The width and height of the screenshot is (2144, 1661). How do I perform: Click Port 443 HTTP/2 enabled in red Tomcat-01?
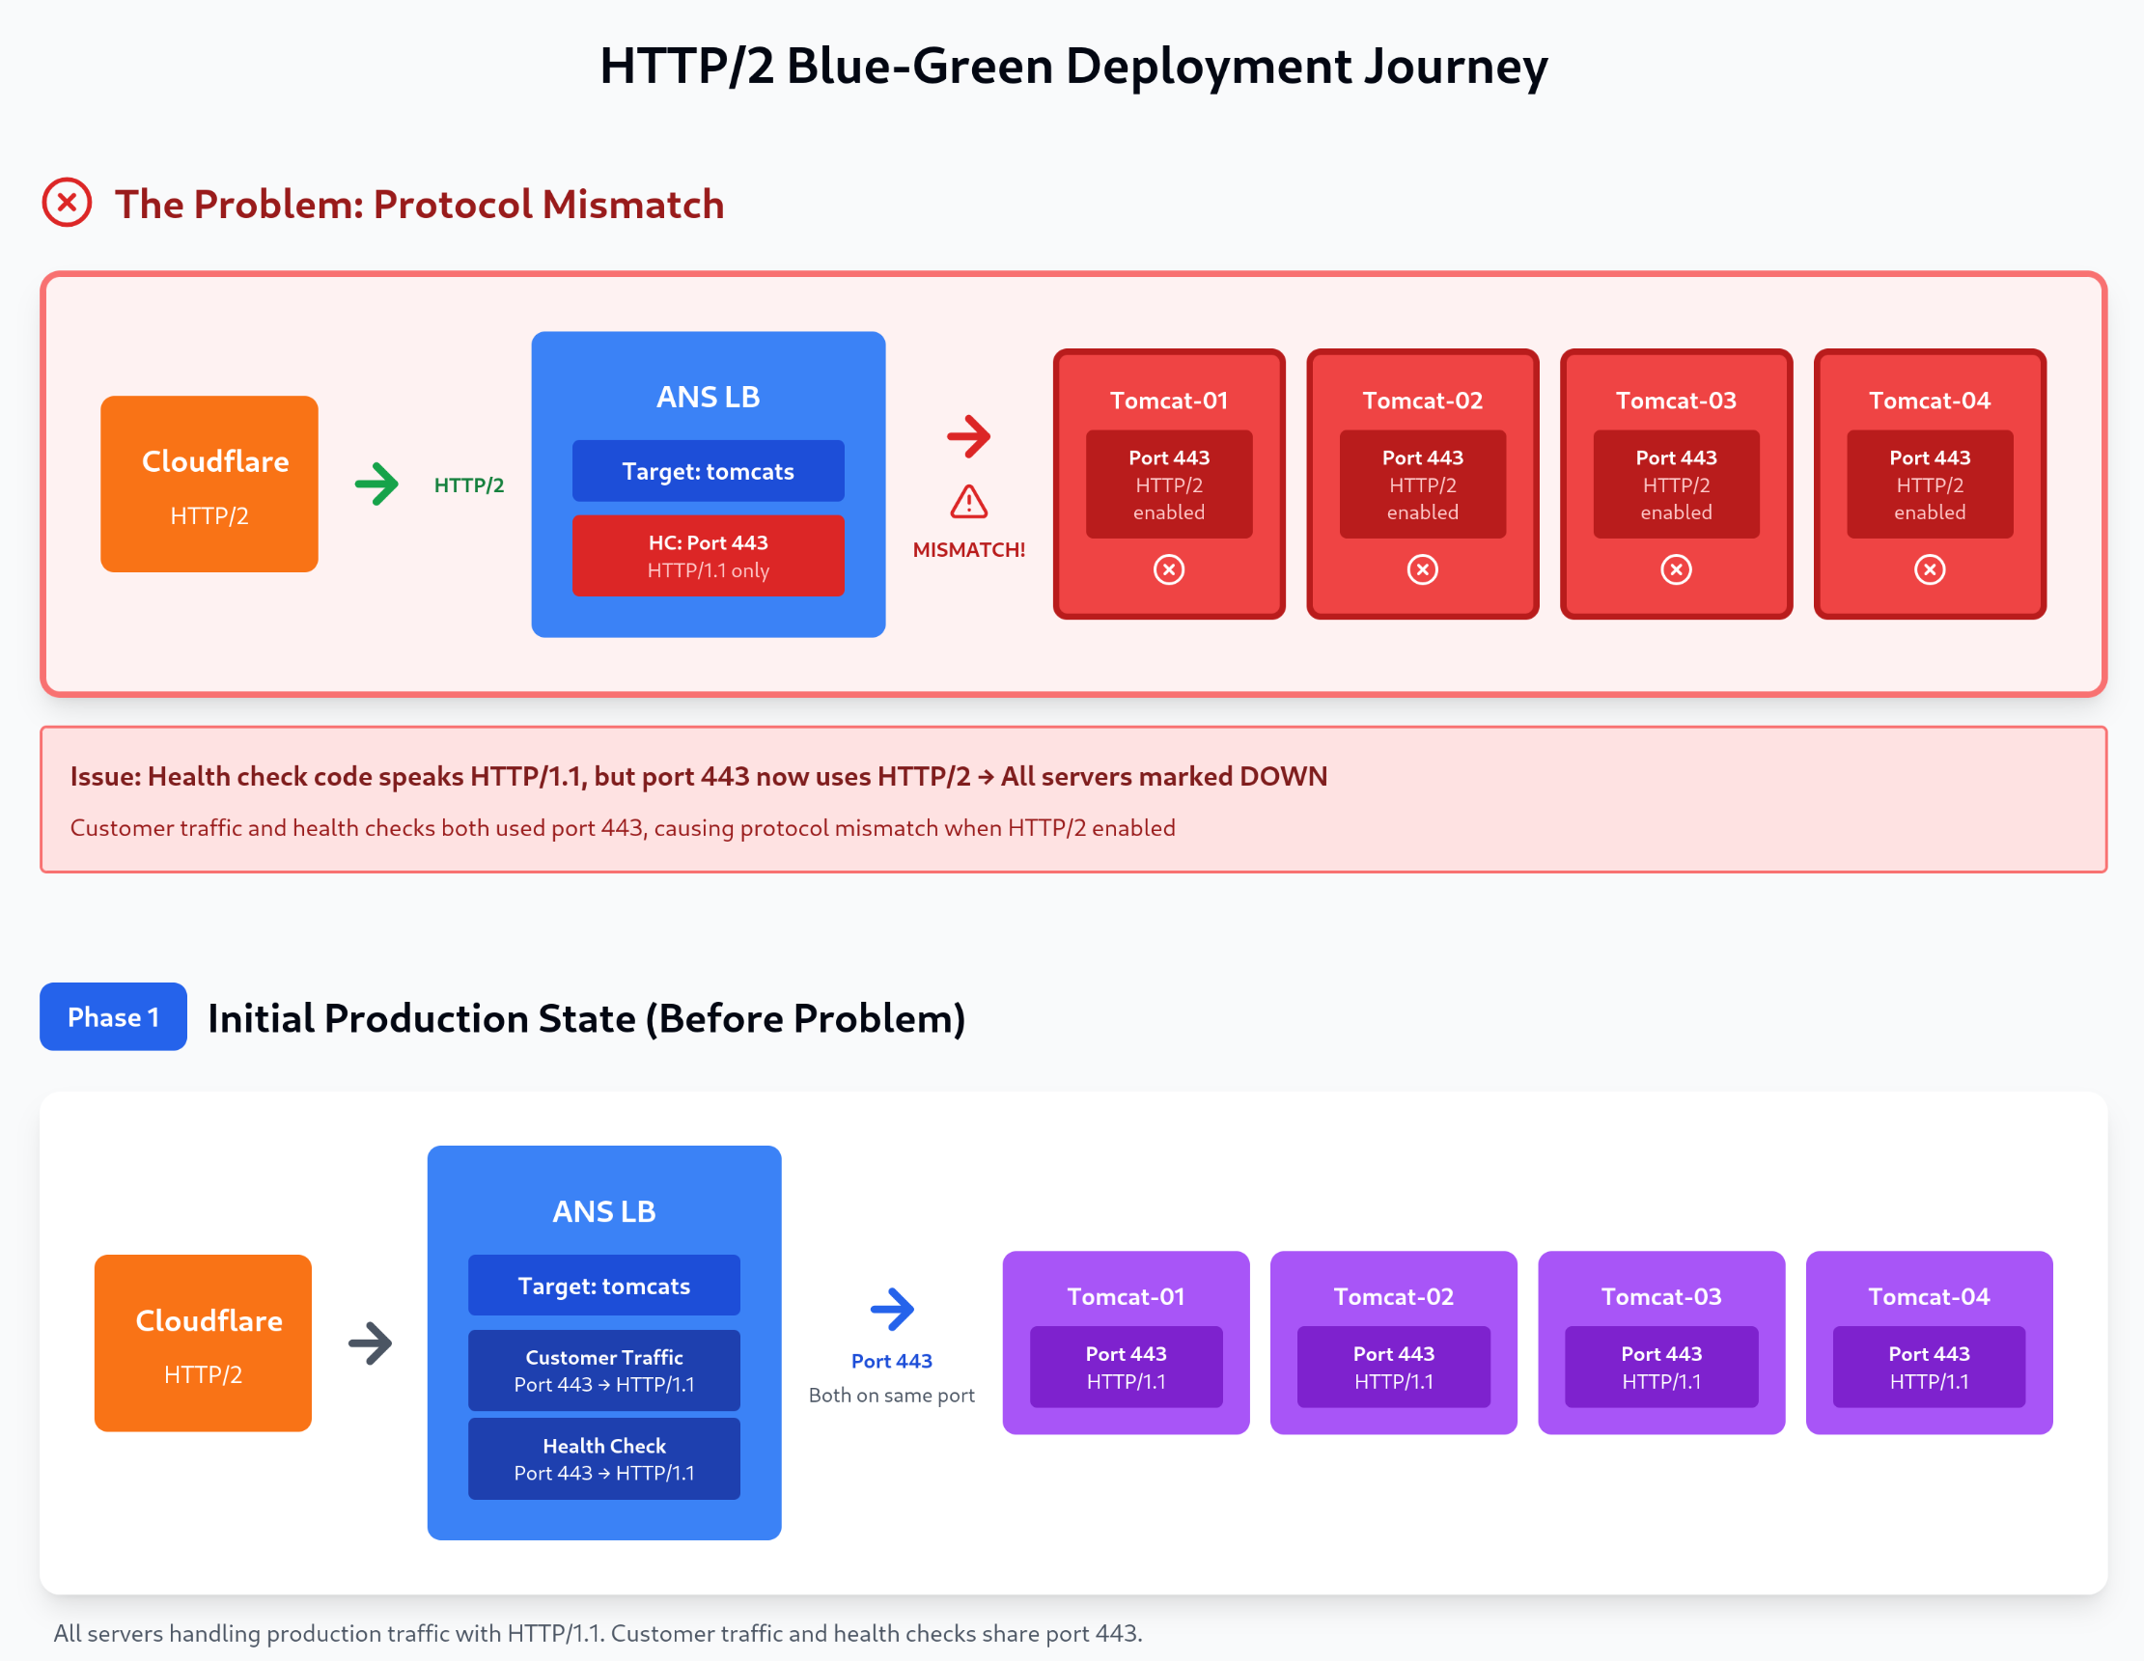pyautogui.click(x=1169, y=484)
